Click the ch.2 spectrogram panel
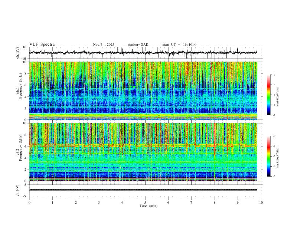294x227 pixels. (x=143, y=152)
